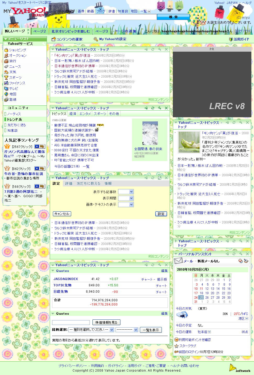Click the My Yahoo! JAPAN logo
This screenshot has height=375, width=254.
pyautogui.click(x=25, y=12)
